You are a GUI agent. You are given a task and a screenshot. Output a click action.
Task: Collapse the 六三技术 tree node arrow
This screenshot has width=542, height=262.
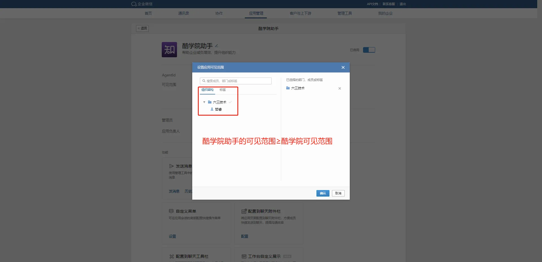pyautogui.click(x=204, y=102)
